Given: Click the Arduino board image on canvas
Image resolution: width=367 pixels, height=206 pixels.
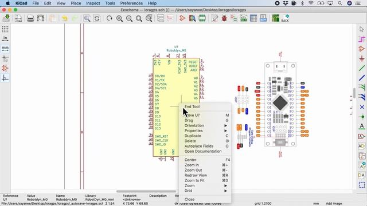Looking at the screenshot, I should point(280,105).
